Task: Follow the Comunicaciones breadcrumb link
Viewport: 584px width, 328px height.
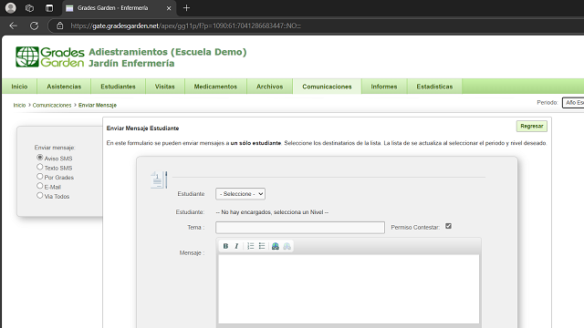Action: tap(52, 106)
